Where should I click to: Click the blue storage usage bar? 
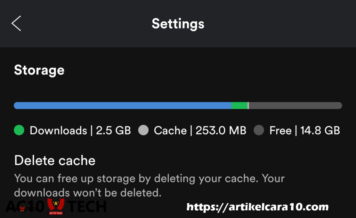pyautogui.click(x=122, y=105)
